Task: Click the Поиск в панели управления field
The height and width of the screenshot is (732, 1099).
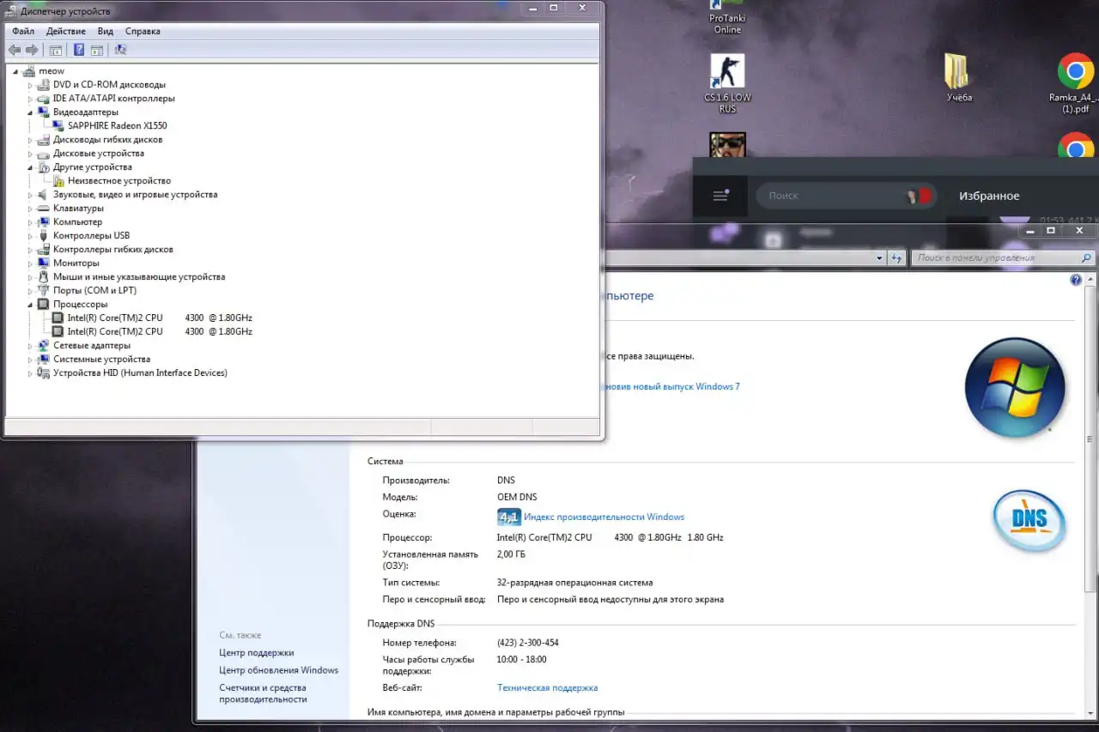Action: [x=1002, y=257]
